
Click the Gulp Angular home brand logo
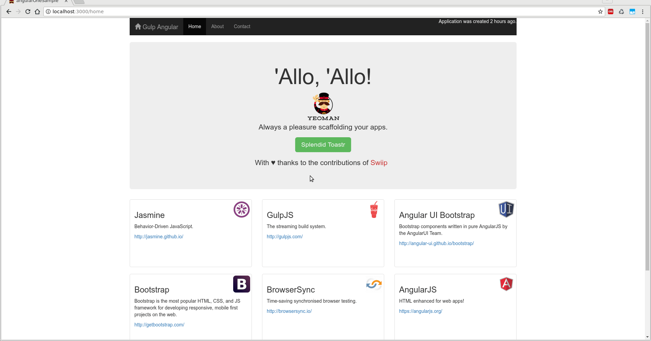tap(156, 27)
